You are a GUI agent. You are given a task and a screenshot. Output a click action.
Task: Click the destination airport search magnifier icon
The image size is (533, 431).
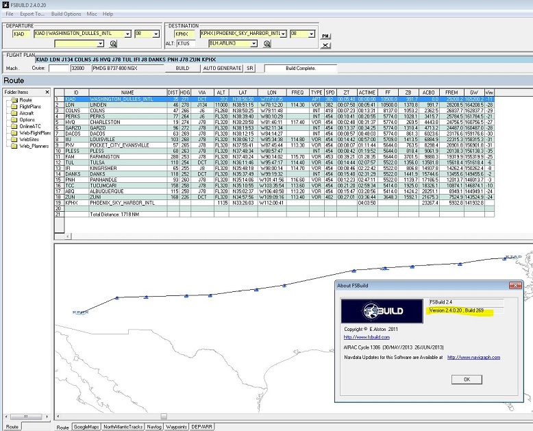(x=266, y=43)
